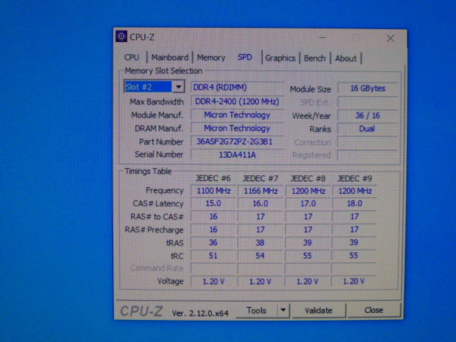Click the CAS# Latency 17.0 cell

(308, 203)
